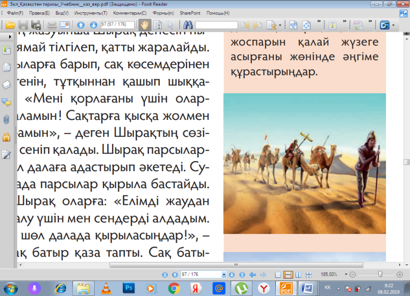
Task: Open the skin switcher dropdown arrow
Action: pyautogui.click(x=393, y=26)
